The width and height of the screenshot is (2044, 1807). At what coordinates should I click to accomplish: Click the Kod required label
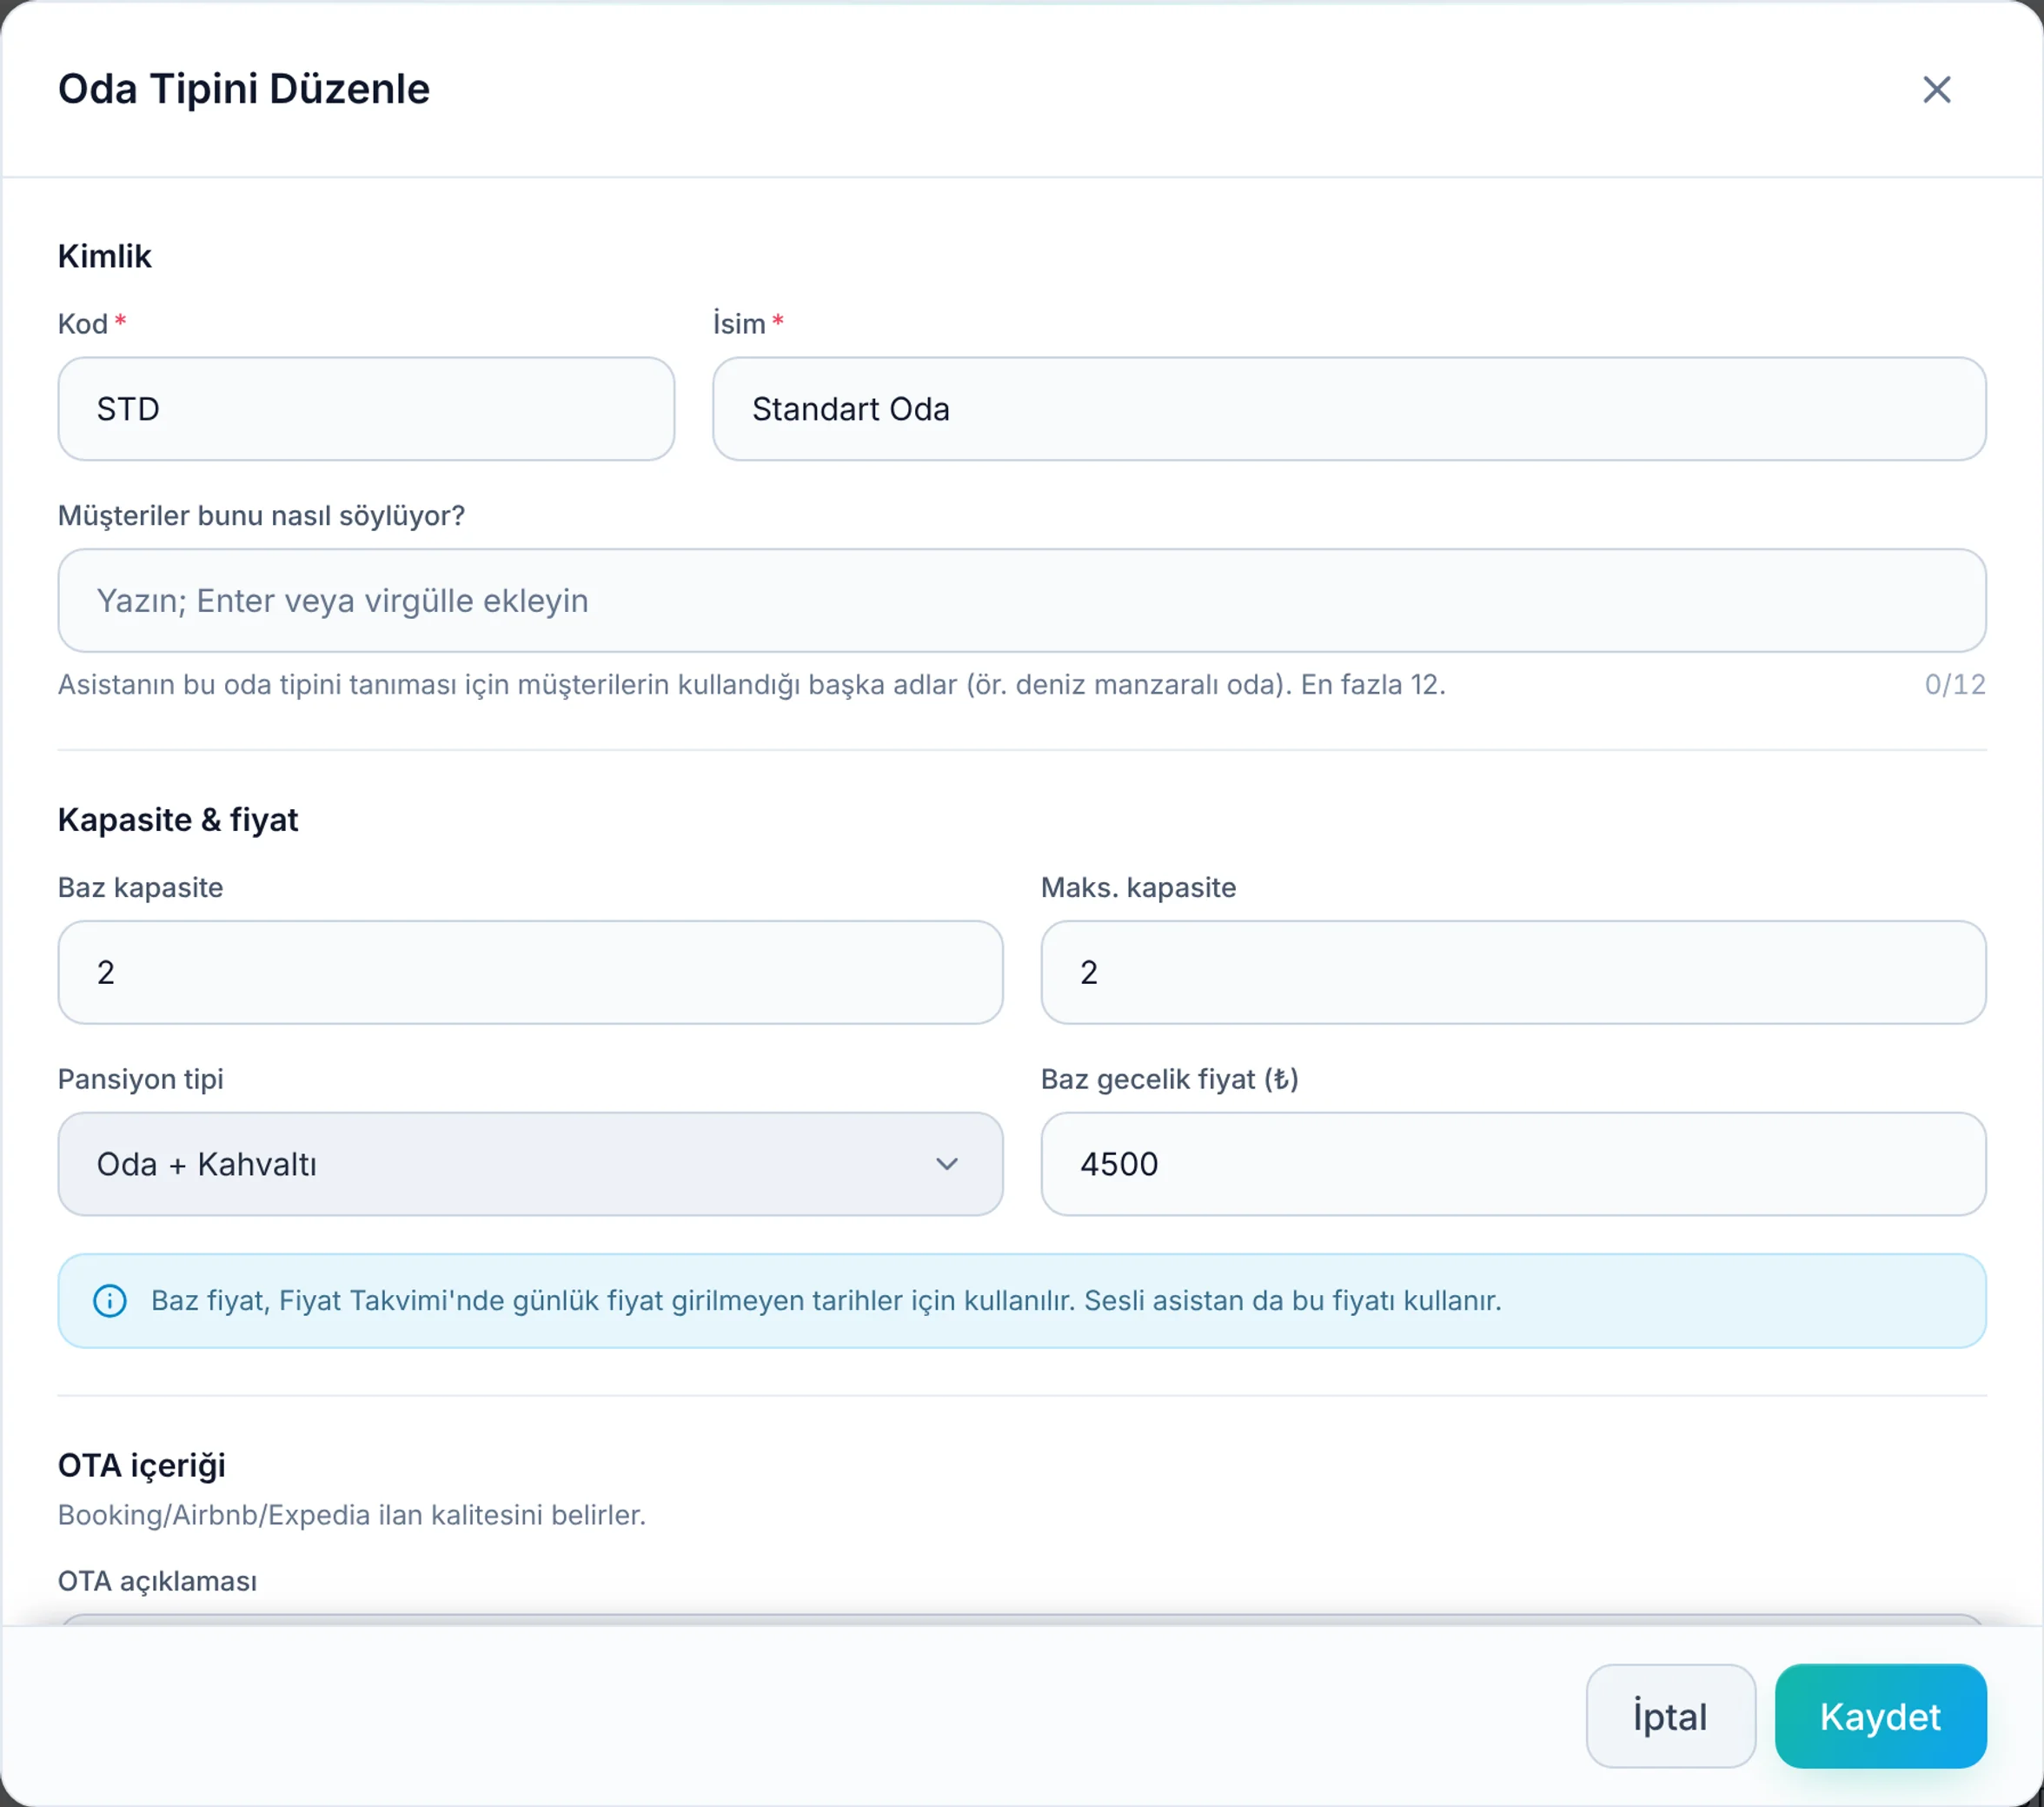92,324
